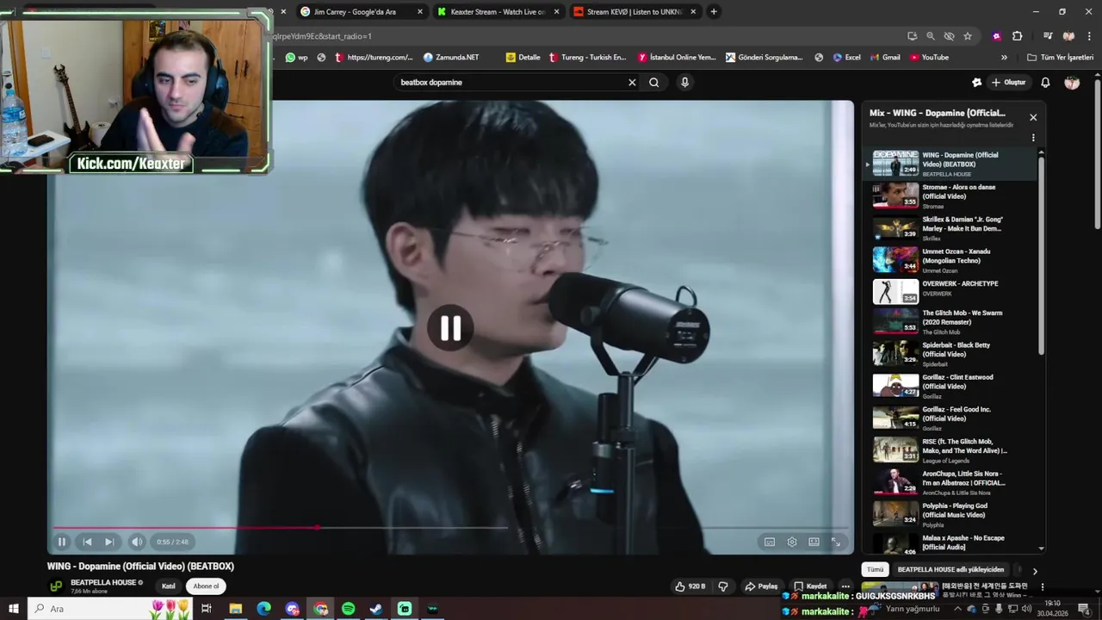Play Ummet Ozcan - Xanadu from playlist
The height and width of the screenshot is (620, 1102).
point(952,260)
